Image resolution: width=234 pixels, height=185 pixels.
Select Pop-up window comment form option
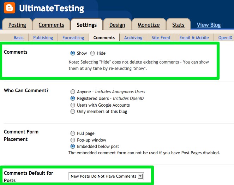[73, 140]
